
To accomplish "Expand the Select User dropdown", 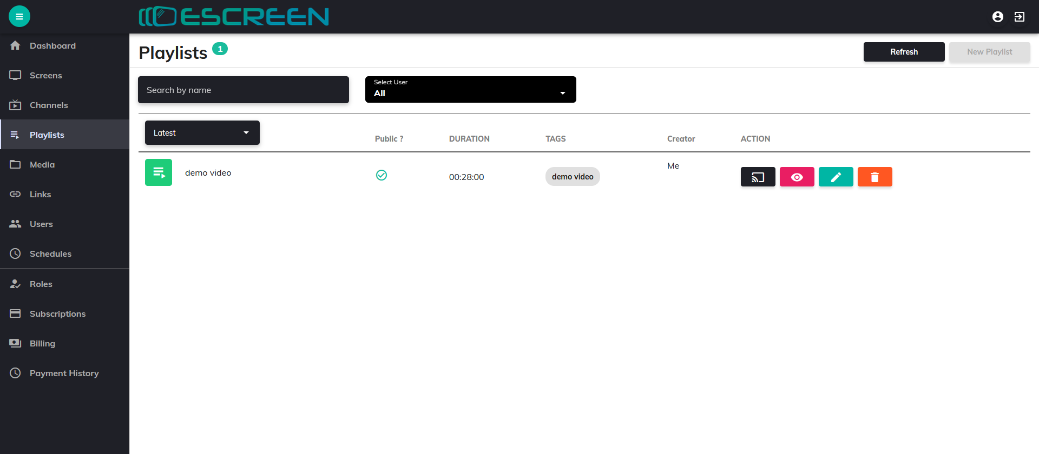I will (x=470, y=90).
